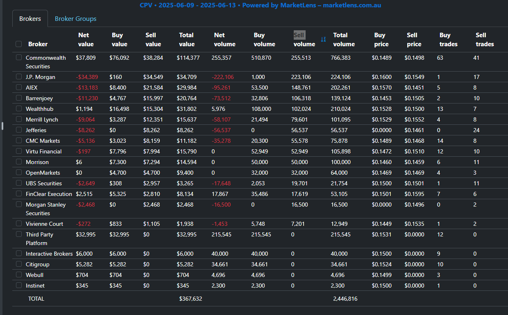508x315 pixels.
Task: Tick the AIEX row checkbox
Action: [x=18, y=87]
